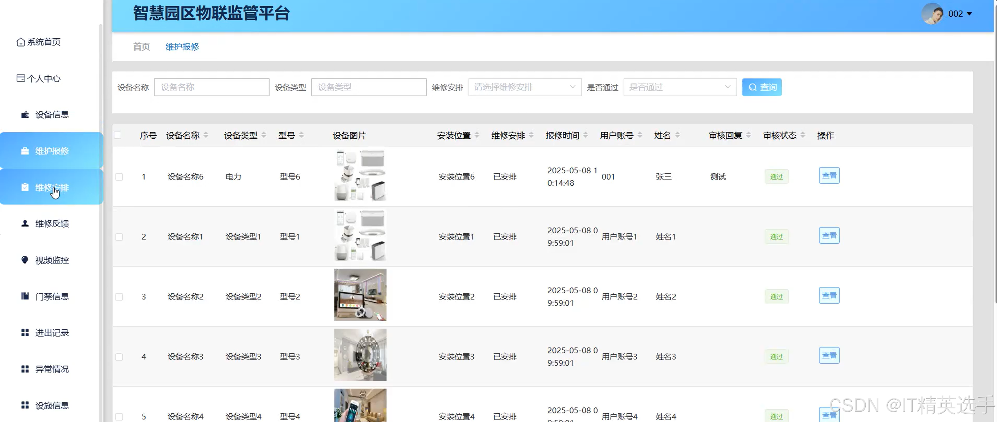This screenshot has height=422, width=997.
Task: Click the 维护报修 breadcrumb link
Action: coord(182,47)
